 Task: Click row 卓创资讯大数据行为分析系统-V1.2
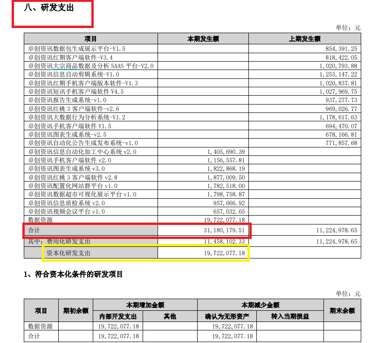(x=192, y=117)
